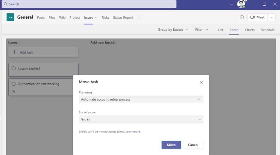Click the Move button
This screenshot has width=280, height=155.
pyautogui.click(x=171, y=145)
